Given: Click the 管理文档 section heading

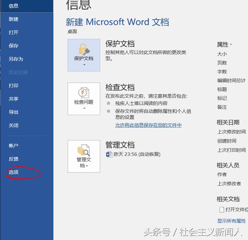Looking at the screenshot, I should [120, 145].
